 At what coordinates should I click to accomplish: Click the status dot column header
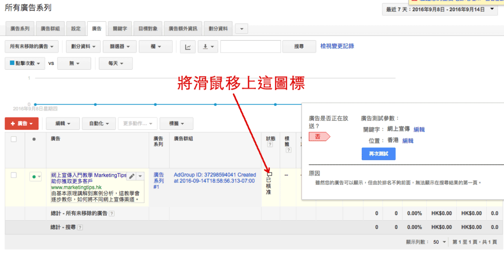34,139
